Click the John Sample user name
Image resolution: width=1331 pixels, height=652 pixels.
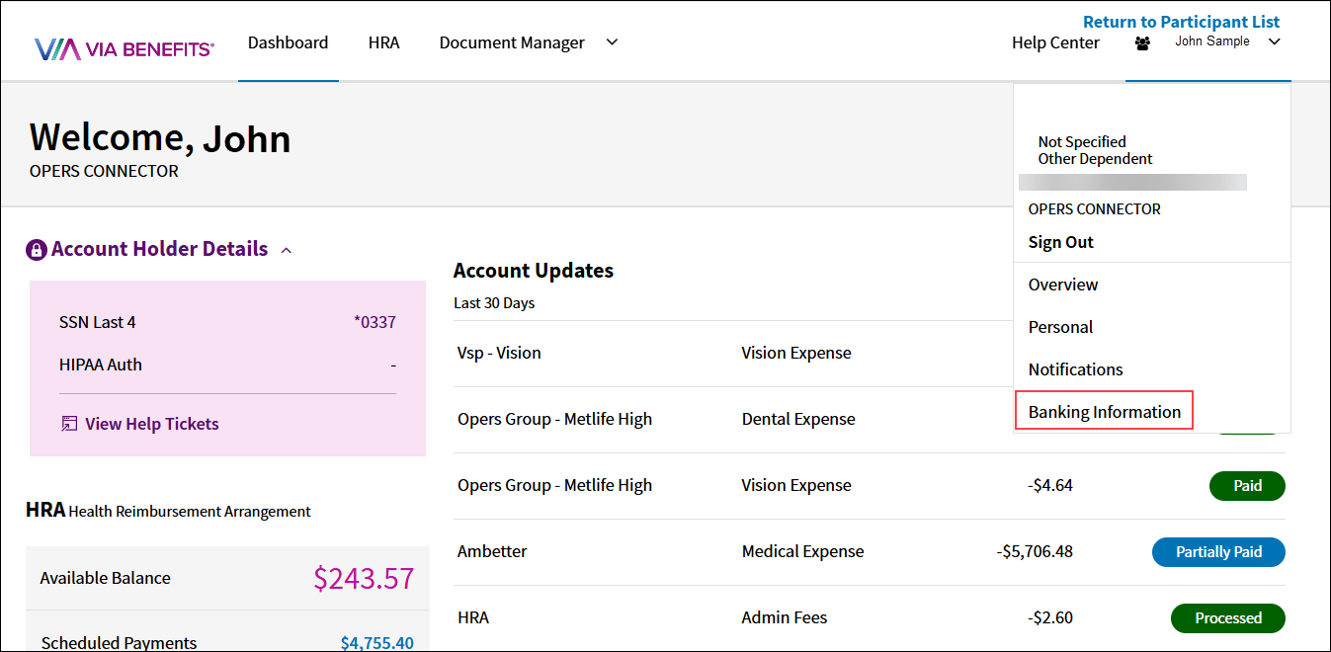[1211, 41]
